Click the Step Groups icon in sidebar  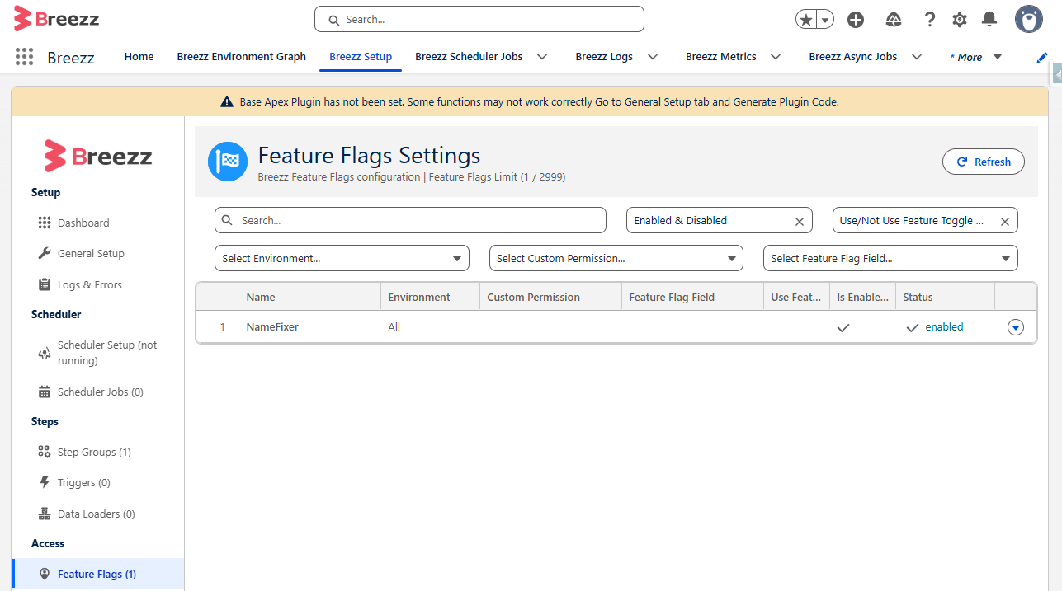[x=45, y=452]
